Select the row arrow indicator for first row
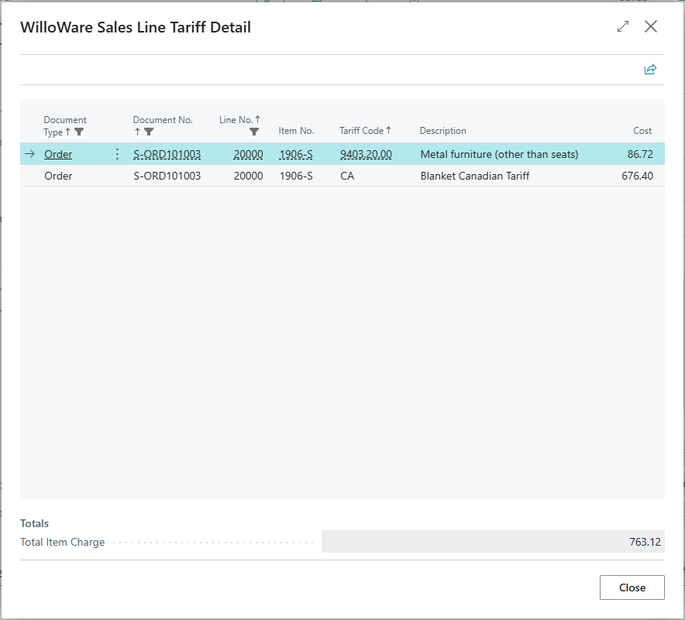 click(30, 154)
